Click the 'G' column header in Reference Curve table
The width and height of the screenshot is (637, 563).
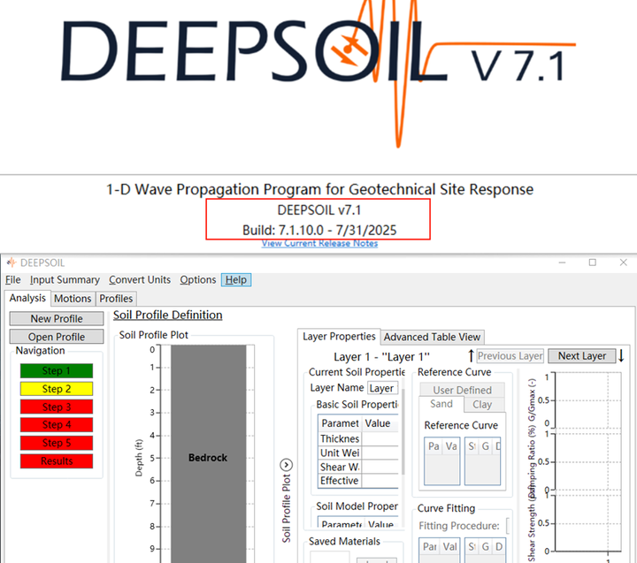pos(486,446)
